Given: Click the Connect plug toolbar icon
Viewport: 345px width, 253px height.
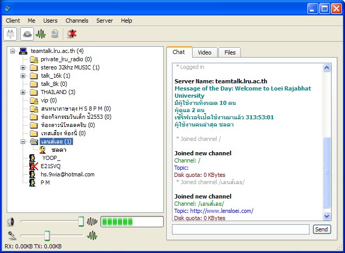Looking at the screenshot, I should tap(10, 34).
